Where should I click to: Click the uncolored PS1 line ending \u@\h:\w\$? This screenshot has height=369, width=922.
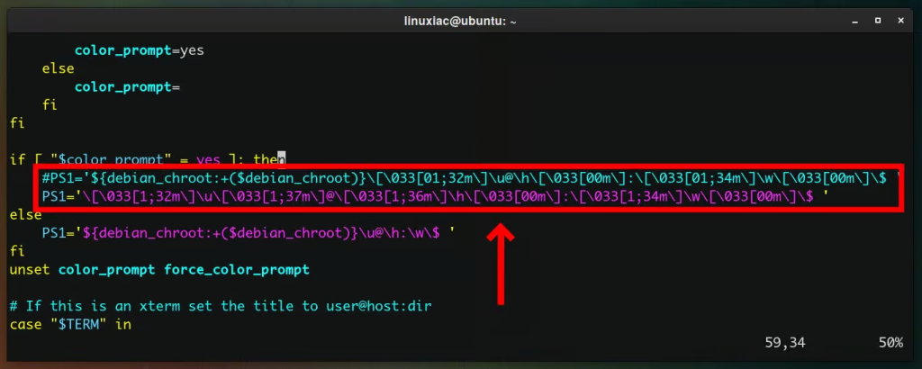pos(249,233)
